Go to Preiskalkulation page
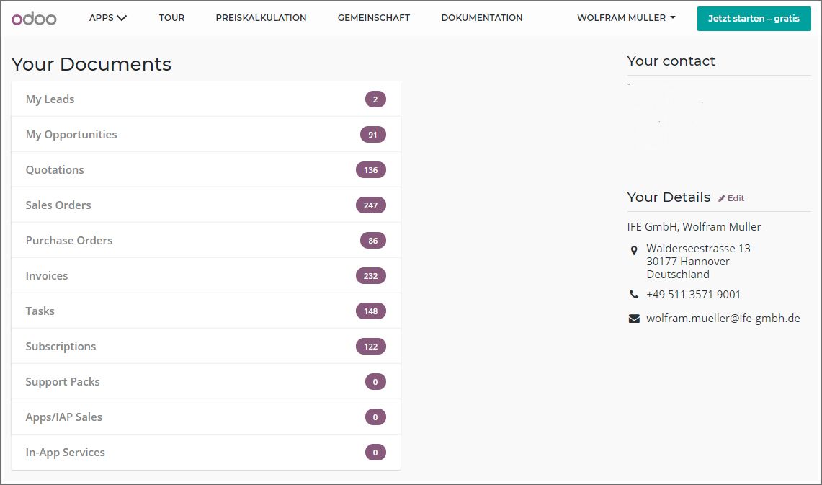The width and height of the screenshot is (822, 485). 261,18
